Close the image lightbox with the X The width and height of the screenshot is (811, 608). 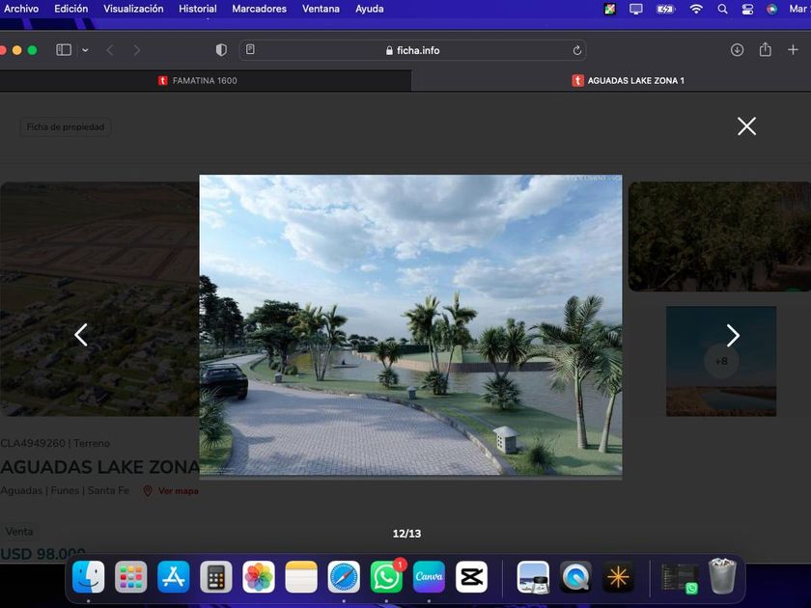pyautogui.click(x=746, y=126)
